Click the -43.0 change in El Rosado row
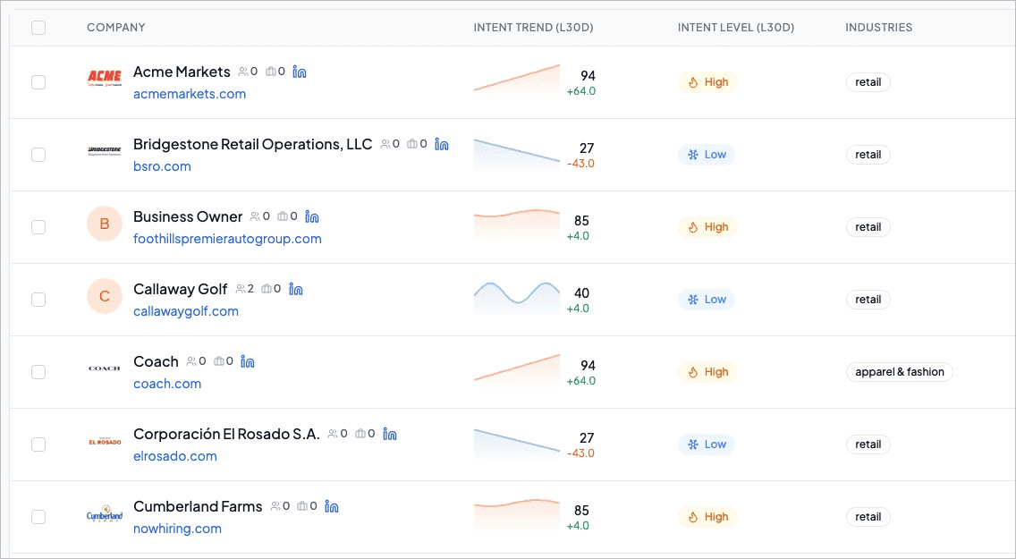The height and width of the screenshot is (559, 1016). tap(580, 453)
